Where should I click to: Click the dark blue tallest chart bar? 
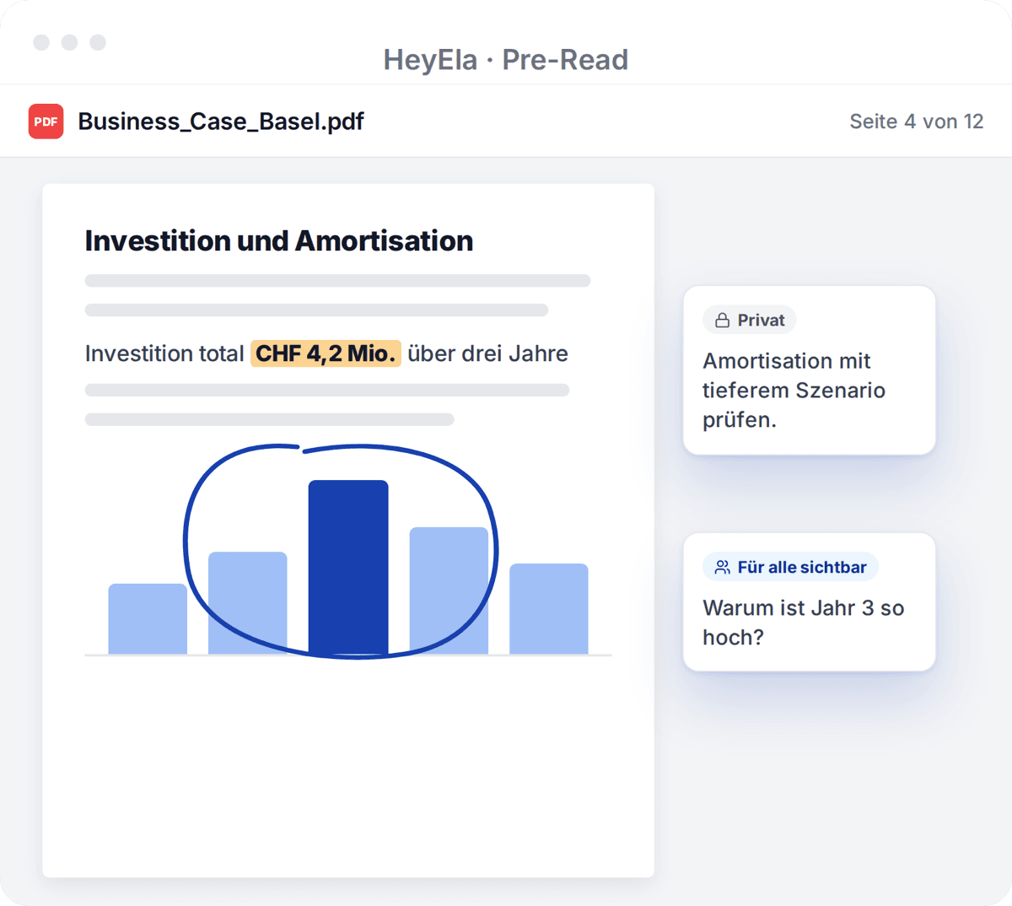348,567
